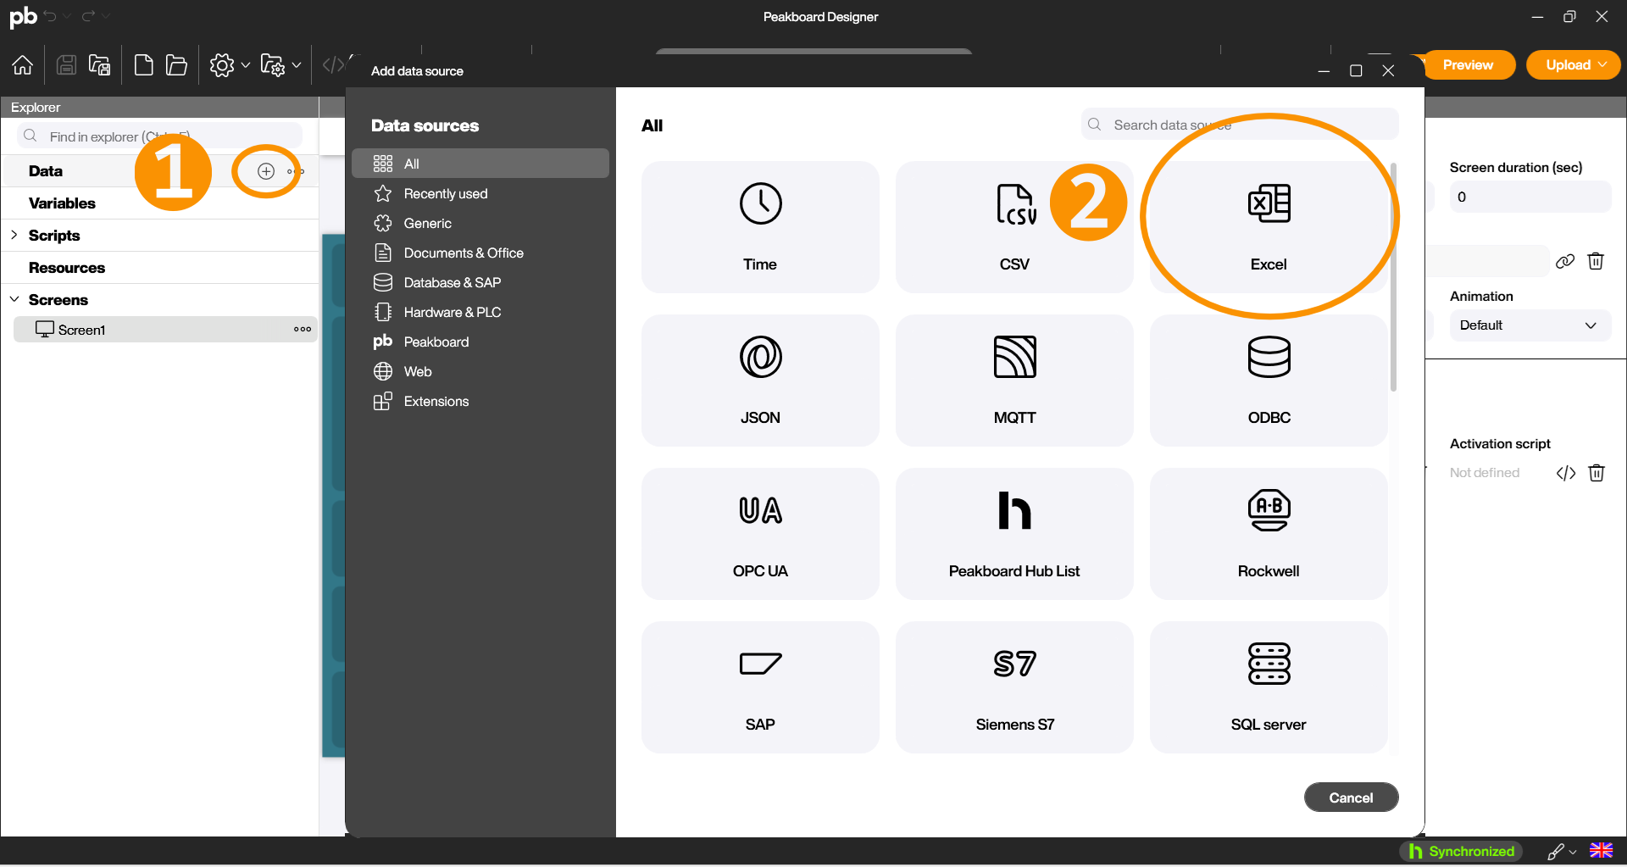Pick the Siemens S7 data source card

pos(1014,687)
